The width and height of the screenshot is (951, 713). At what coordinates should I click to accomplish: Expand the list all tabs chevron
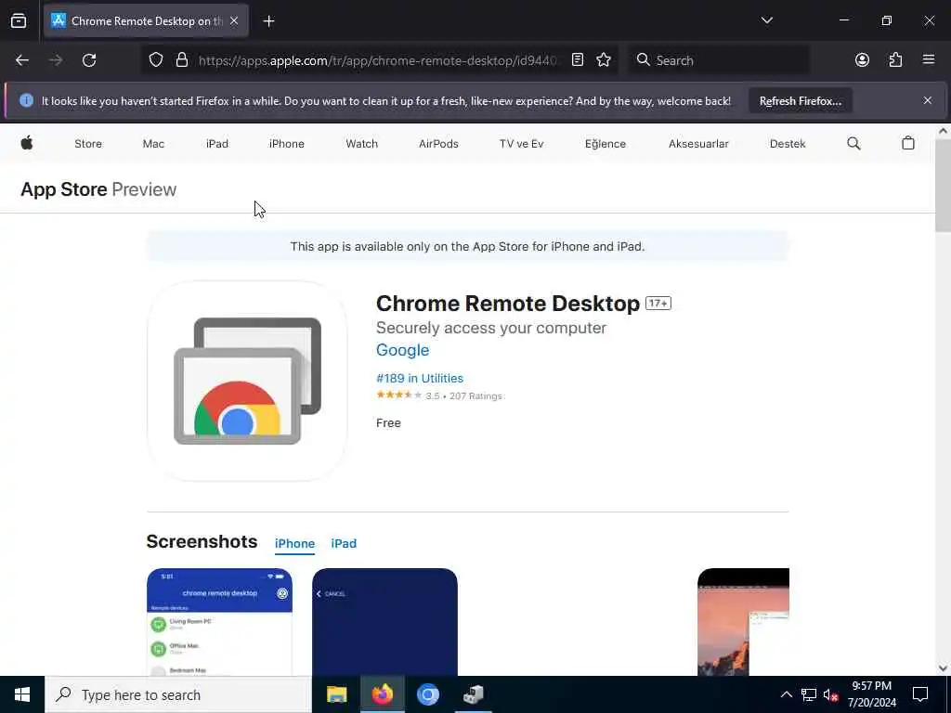click(x=766, y=20)
